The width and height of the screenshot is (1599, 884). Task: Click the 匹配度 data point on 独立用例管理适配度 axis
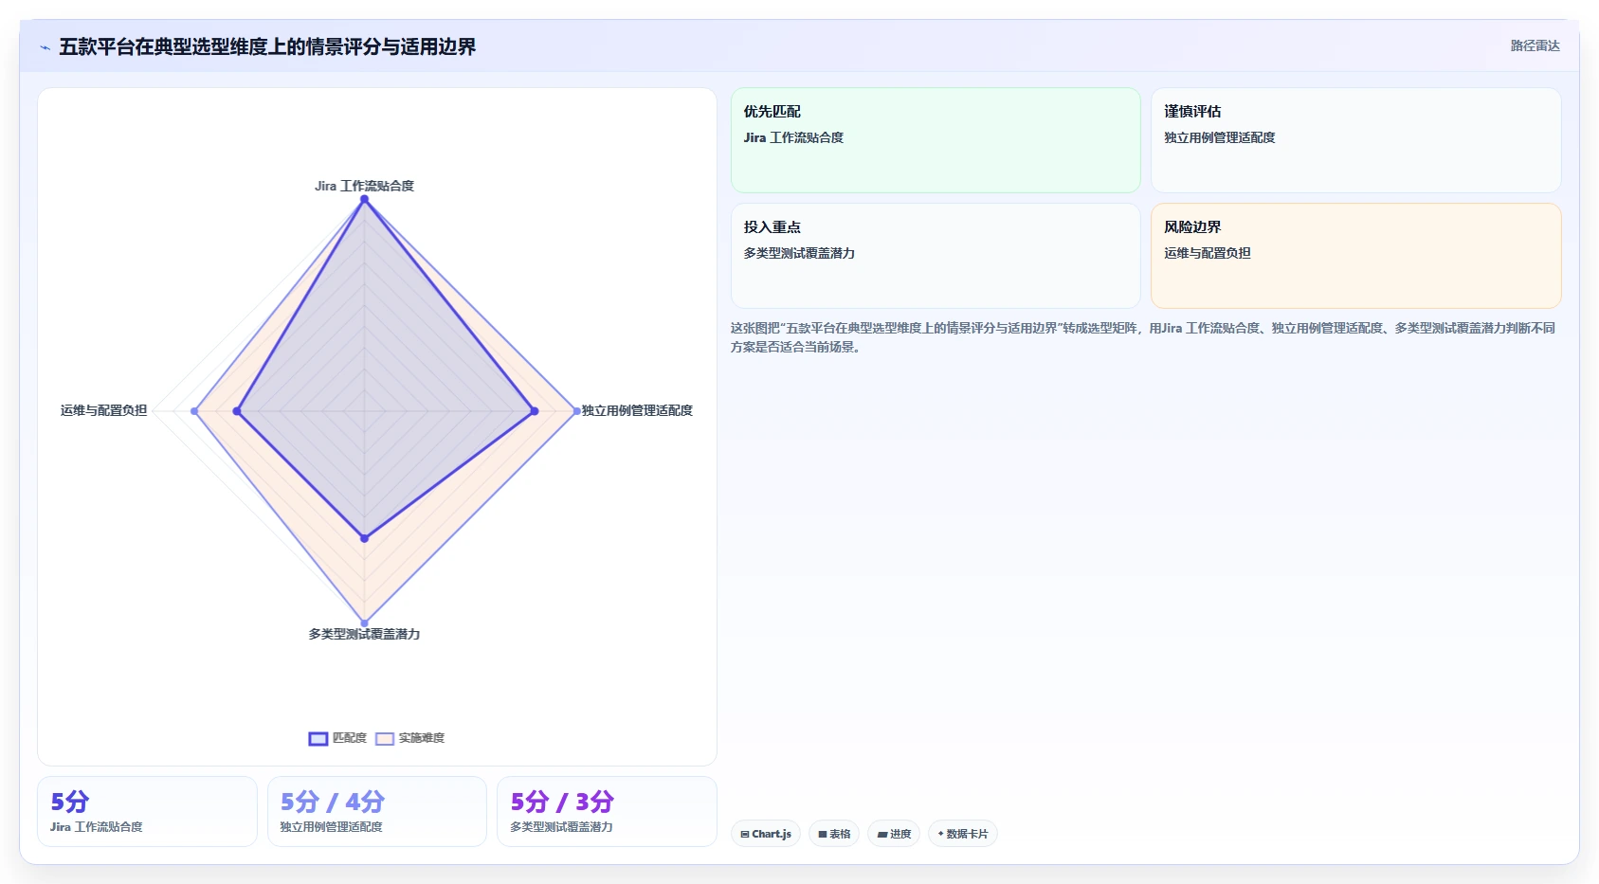point(535,411)
